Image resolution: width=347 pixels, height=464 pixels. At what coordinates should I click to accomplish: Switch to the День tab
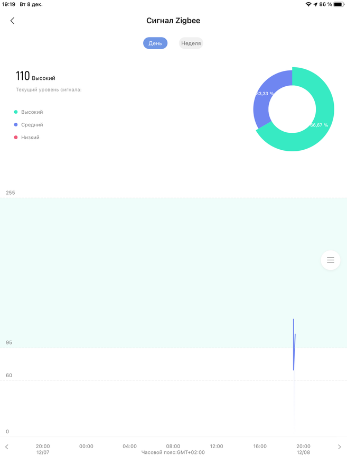pos(155,43)
